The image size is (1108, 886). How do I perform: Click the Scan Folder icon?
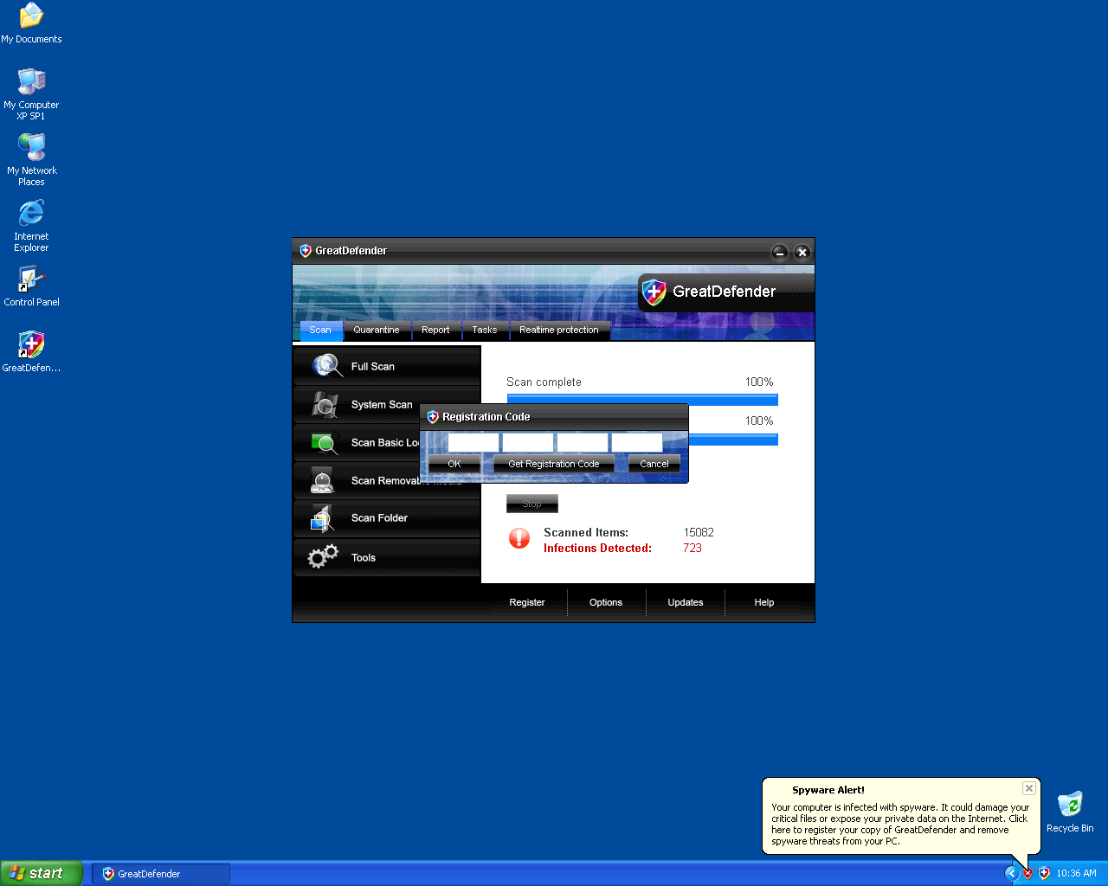pyautogui.click(x=323, y=518)
